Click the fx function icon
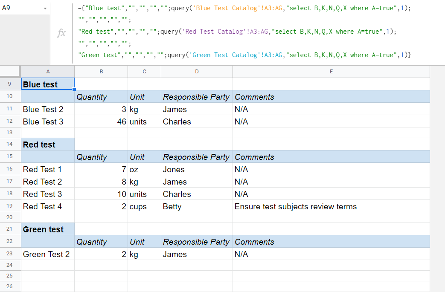Image resolution: width=445 pixels, height=292 pixels. tap(61, 33)
